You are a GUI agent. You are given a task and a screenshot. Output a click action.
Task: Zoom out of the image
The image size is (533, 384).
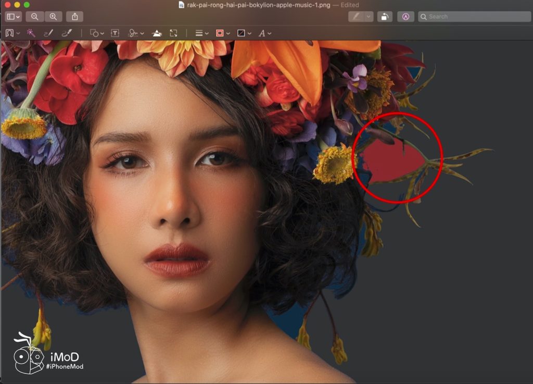pos(34,17)
